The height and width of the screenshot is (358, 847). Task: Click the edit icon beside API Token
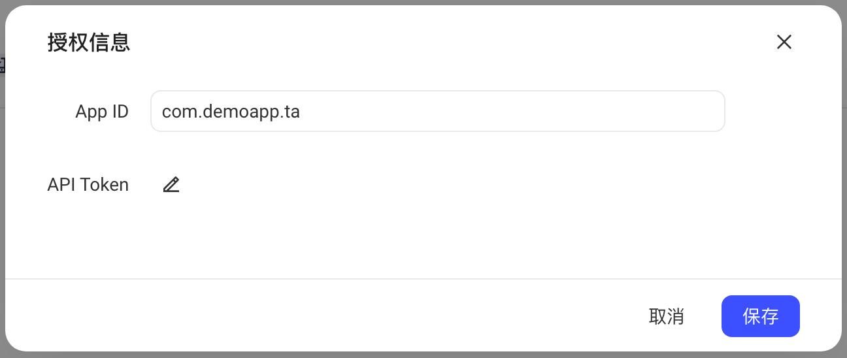point(171,185)
